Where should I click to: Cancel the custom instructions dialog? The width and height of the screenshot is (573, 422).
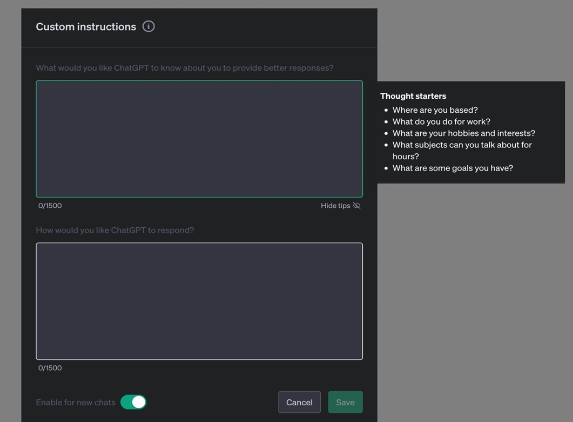tap(299, 402)
